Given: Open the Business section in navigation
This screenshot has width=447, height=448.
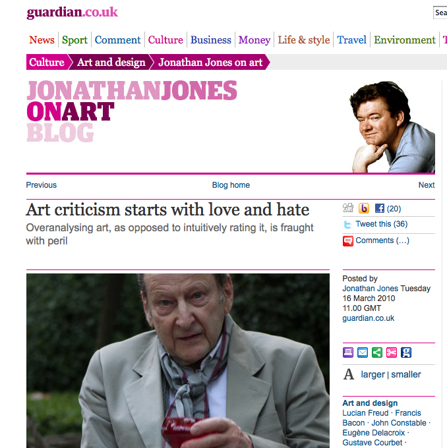Looking at the screenshot, I should click(x=211, y=40).
